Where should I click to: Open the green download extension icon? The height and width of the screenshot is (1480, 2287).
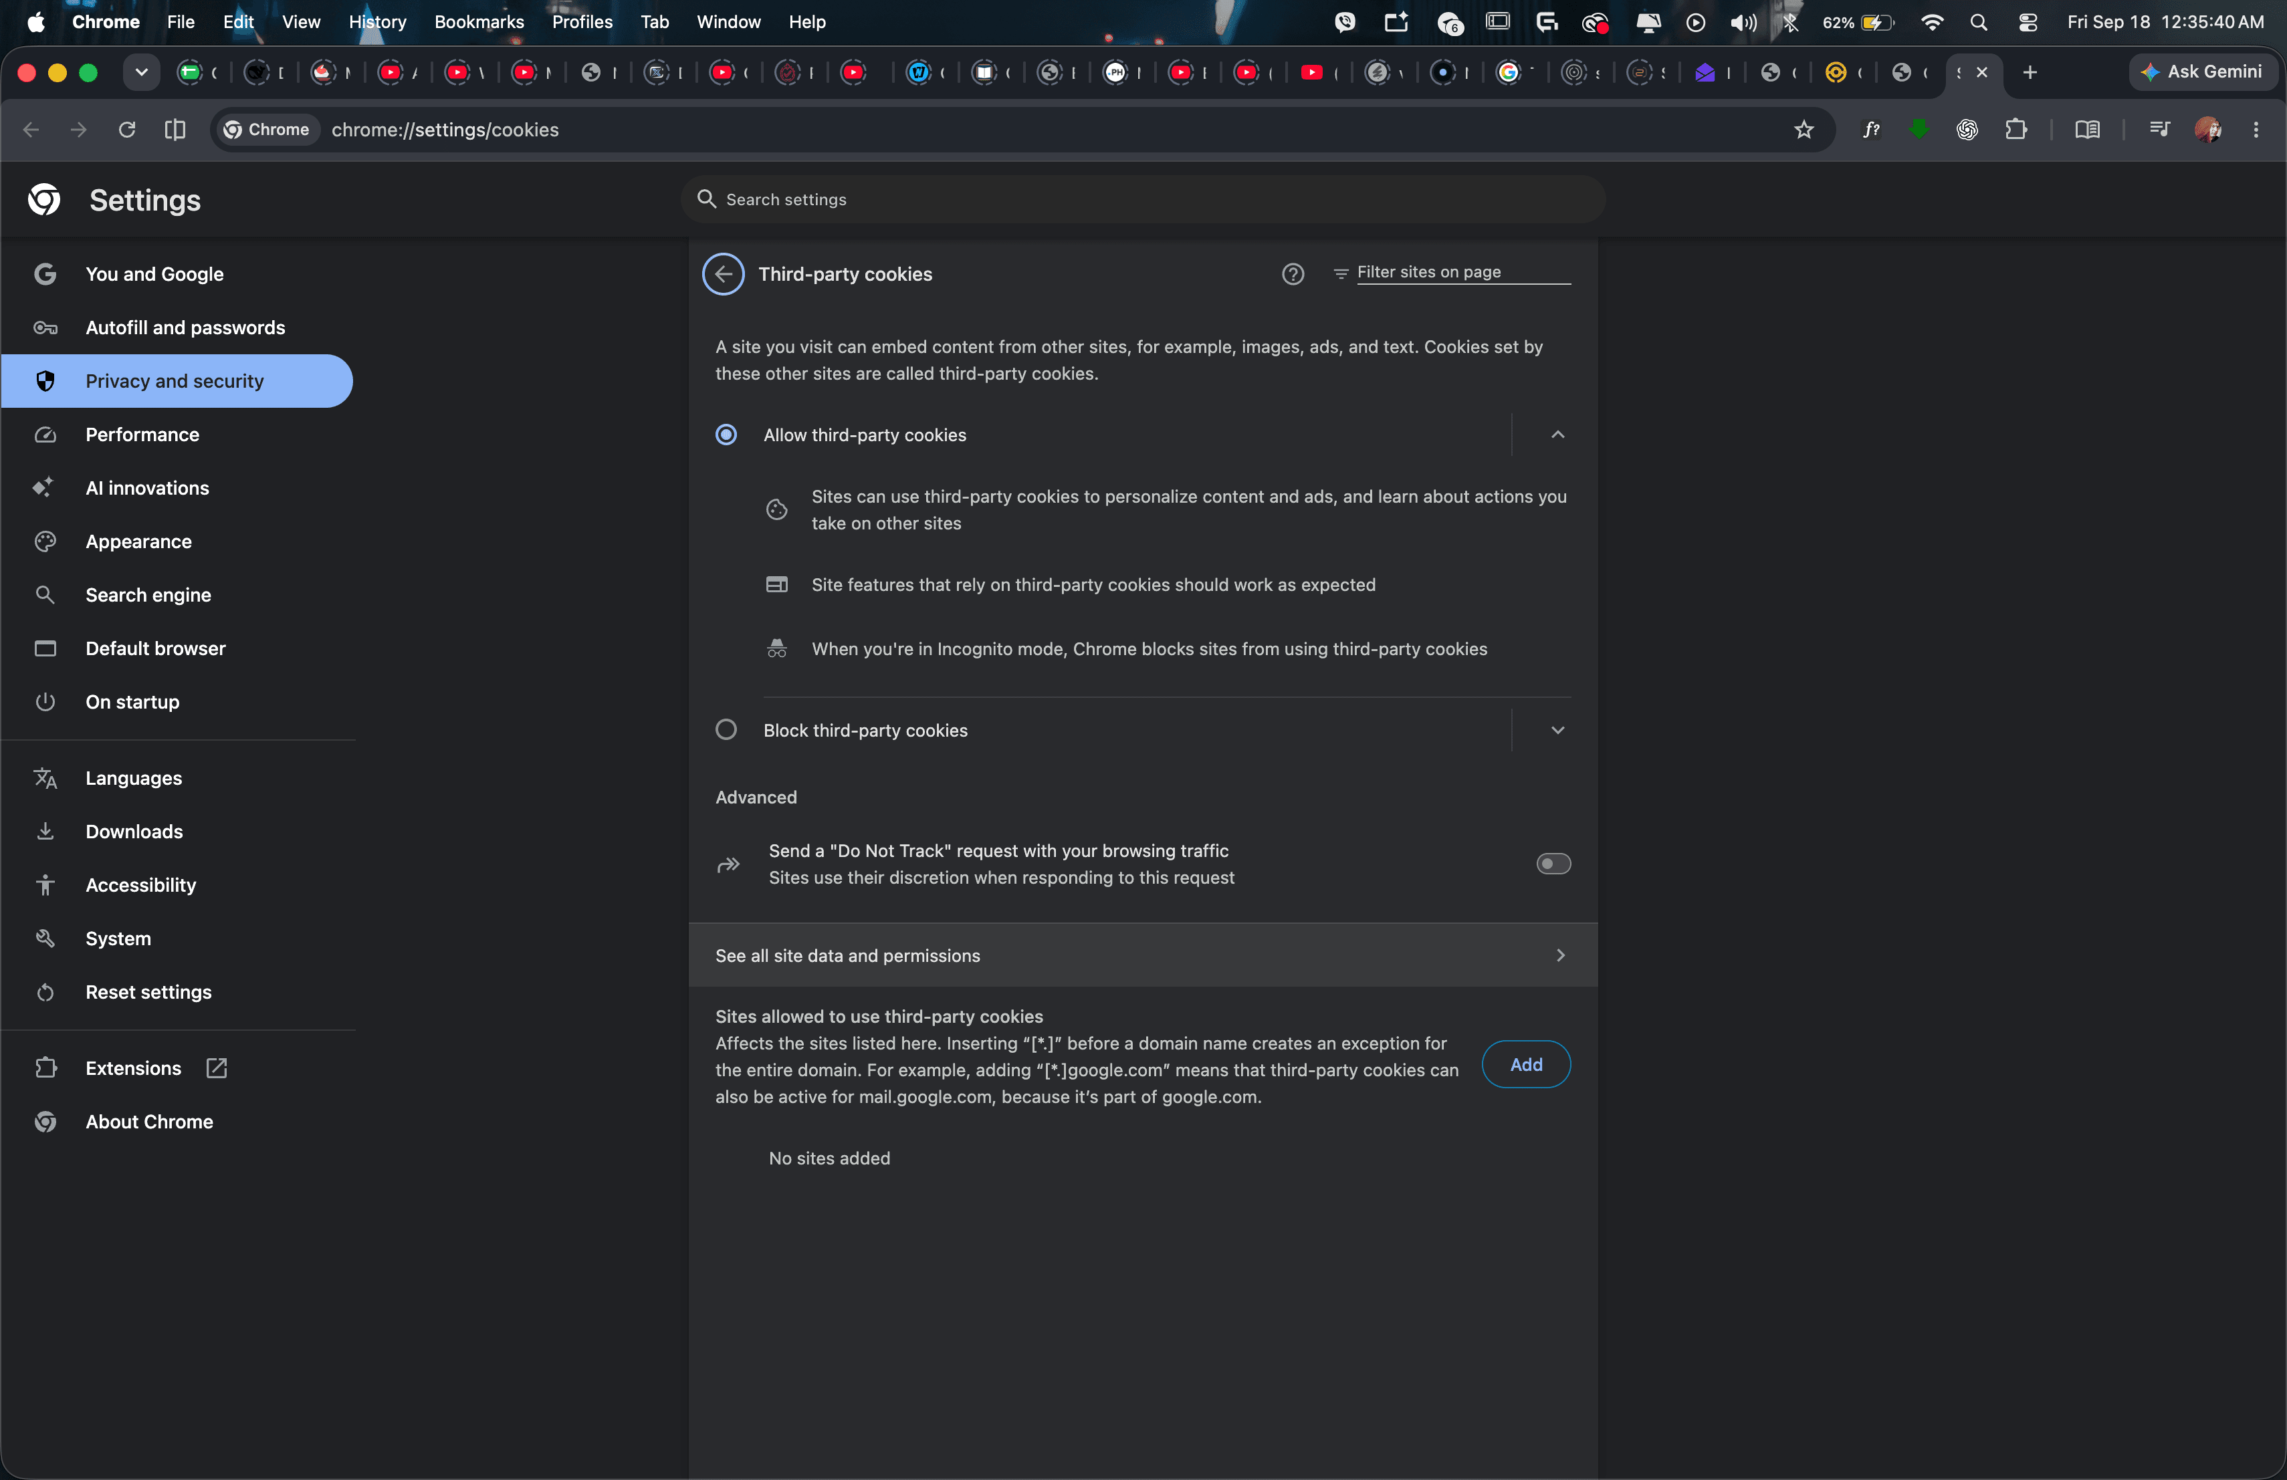[x=1919, y=130]
